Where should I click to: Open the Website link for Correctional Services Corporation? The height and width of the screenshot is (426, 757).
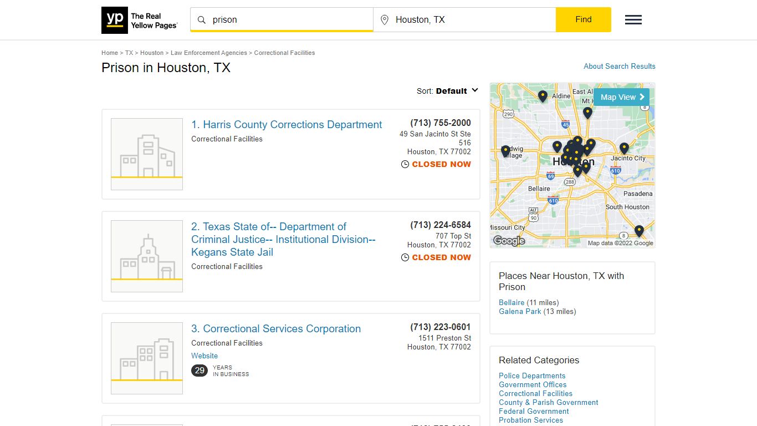[x=204, y=356]
